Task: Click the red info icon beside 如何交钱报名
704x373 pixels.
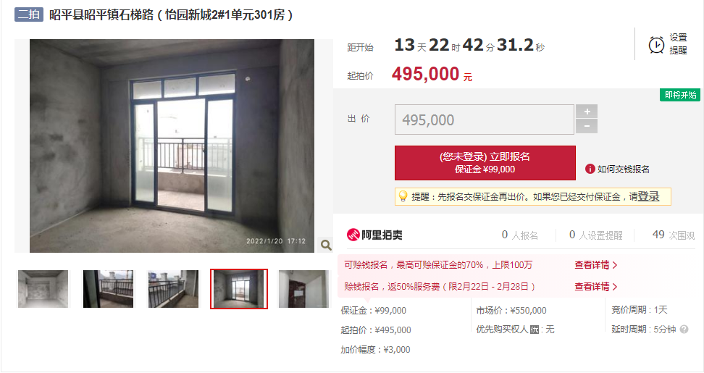Action: tap(590, 169)
